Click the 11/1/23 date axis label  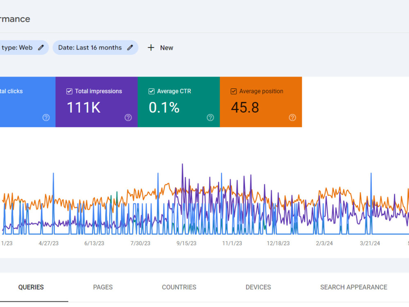pyautogui.click(x=232, y=243)
